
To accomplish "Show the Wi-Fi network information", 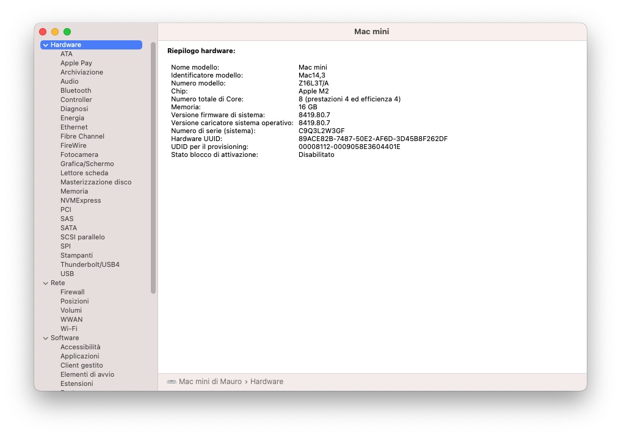I will pos(68,329).
